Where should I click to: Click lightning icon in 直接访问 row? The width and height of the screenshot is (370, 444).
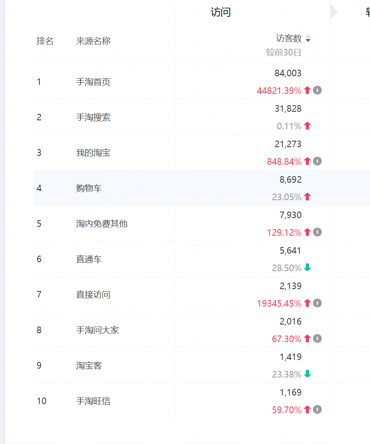317,303
